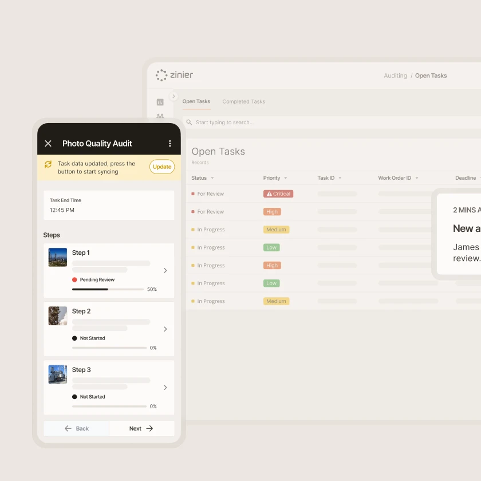
Task: Click the High badge in an In Progress row
Action: [272, 265]
